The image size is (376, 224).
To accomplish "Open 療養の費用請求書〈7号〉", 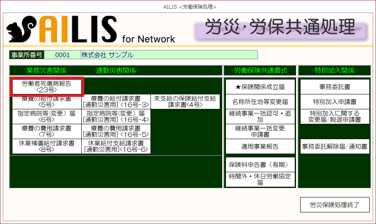I will point(46,131).
